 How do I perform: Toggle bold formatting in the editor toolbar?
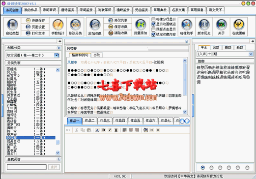(104, 130)
